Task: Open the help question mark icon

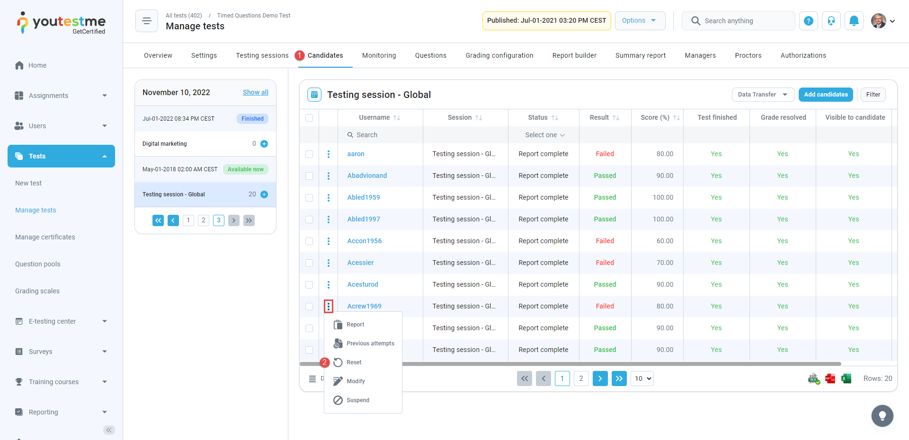Action: (x=808, y=21)
